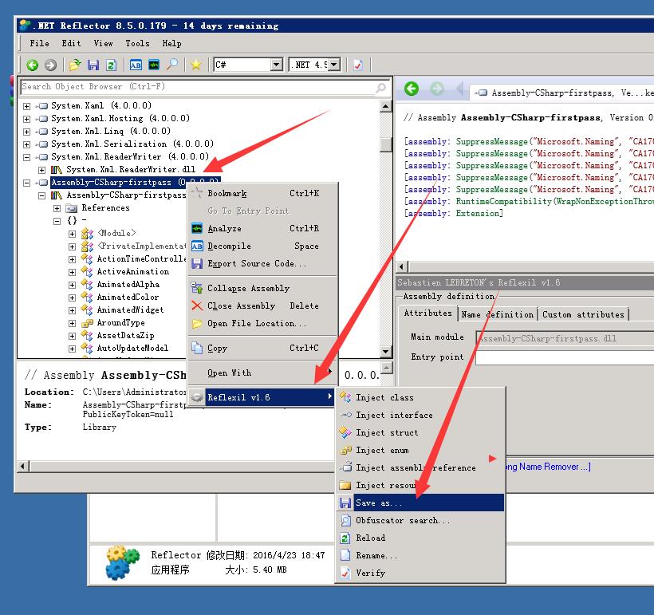Expand the ActiveAnimation class node

[x=73, y=272]
